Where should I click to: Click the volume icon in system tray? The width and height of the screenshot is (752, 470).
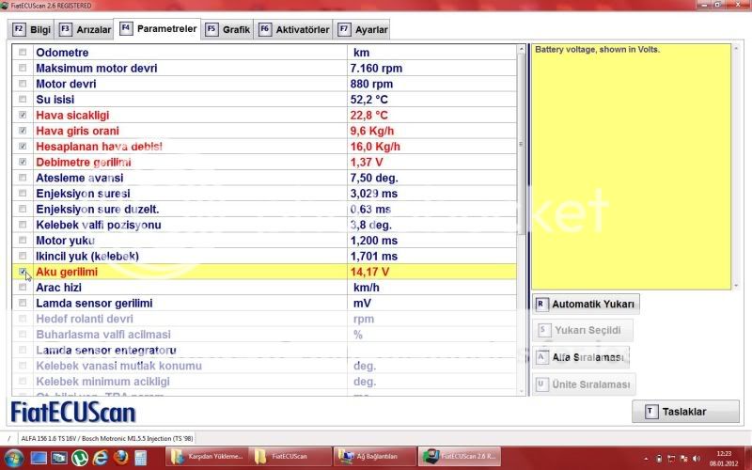[697, 459]
